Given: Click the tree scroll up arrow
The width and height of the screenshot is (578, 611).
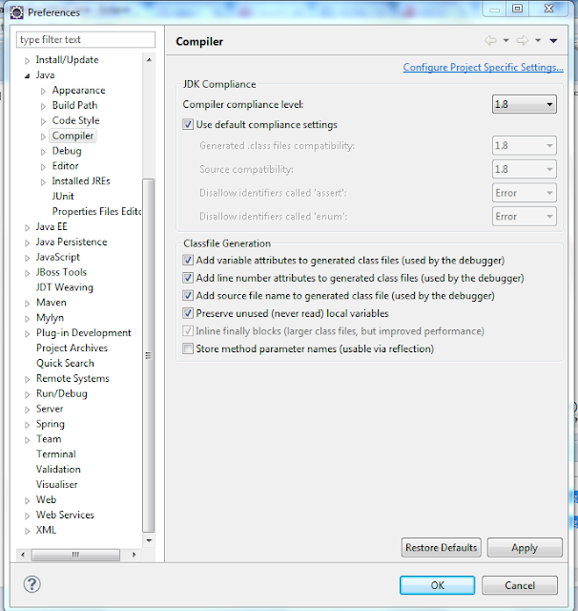Looking at the screenshot, I should coord(149,59).
